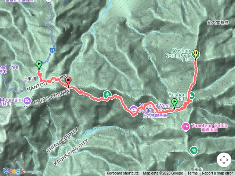Screen dimensions: 235x176
Task: Open the Yuanfeng Cabin lodging icon
Action: point(186,126)
